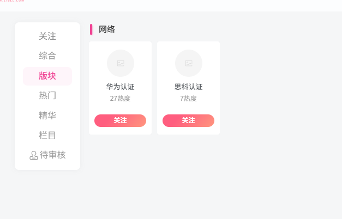Click the 7热度 popularity label
This screenshot has height=219, width=342.
[x=188, y=99]
